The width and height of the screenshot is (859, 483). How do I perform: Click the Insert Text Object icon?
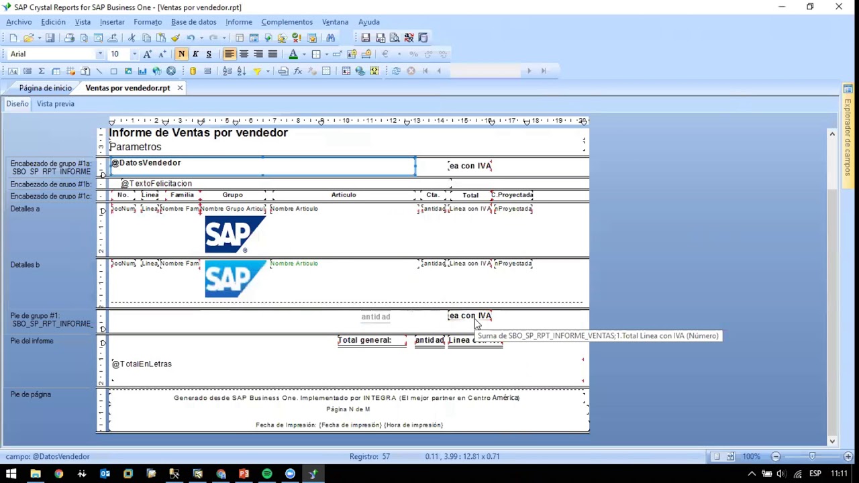(x=13, y=71)
